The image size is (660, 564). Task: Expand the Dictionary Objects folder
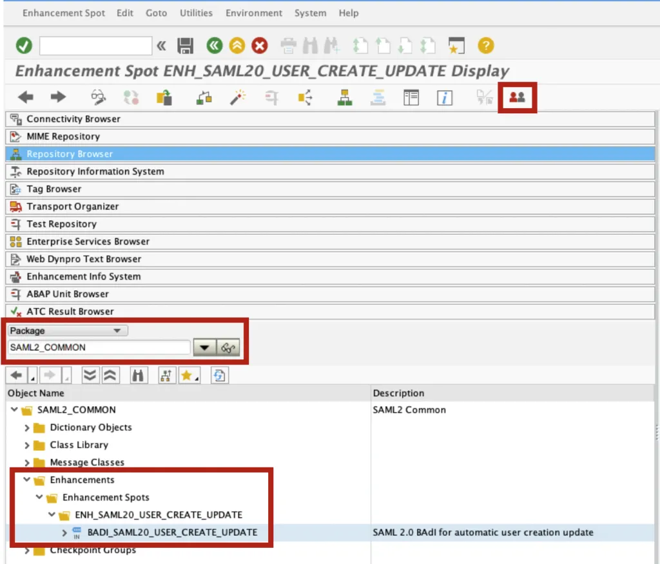27,428
